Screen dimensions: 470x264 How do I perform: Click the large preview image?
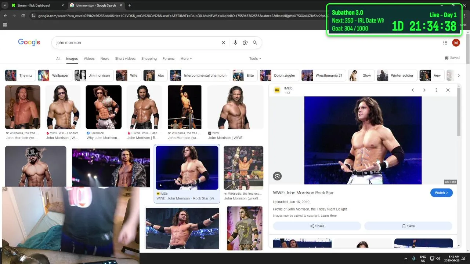click(x=363, y=140)
